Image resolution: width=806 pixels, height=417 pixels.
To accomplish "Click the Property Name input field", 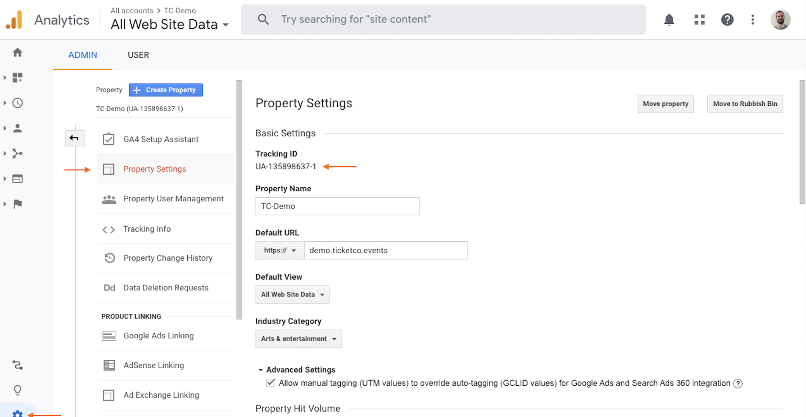I will [x=337, y=206].
